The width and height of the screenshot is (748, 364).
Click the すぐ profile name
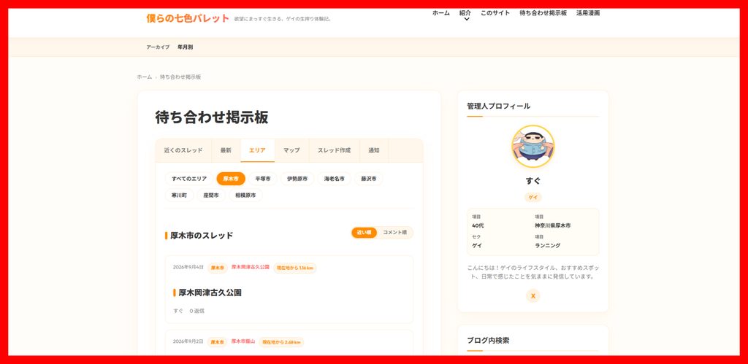pyautogui.click(x=533, y=181)
